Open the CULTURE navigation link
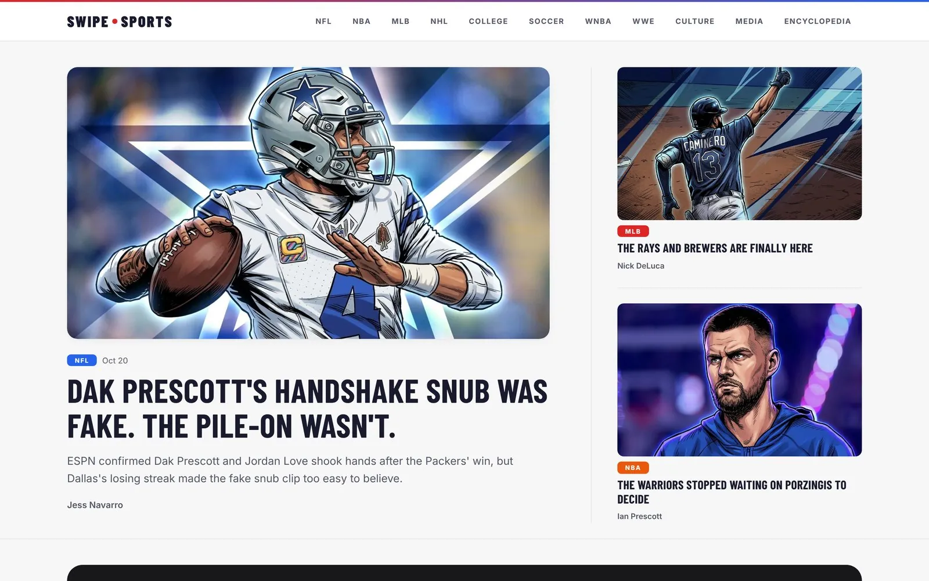The height and width of the screenshot is (581, 929). click(x=695, y=21)
